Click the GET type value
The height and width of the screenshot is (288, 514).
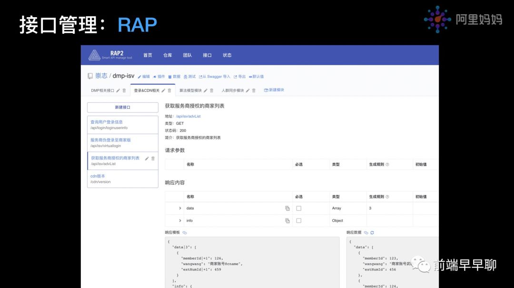(180, 124)
